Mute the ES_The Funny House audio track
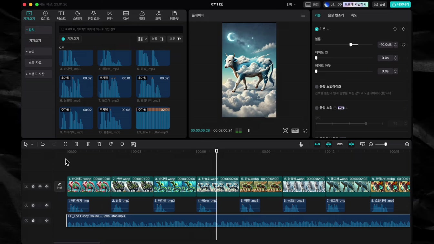Image resolution: width=434 pixels, height=244 pixels. tap(47, 220)
